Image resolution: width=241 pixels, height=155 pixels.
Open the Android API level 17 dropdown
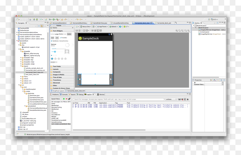pyautogui.click(x=126, y=26)
